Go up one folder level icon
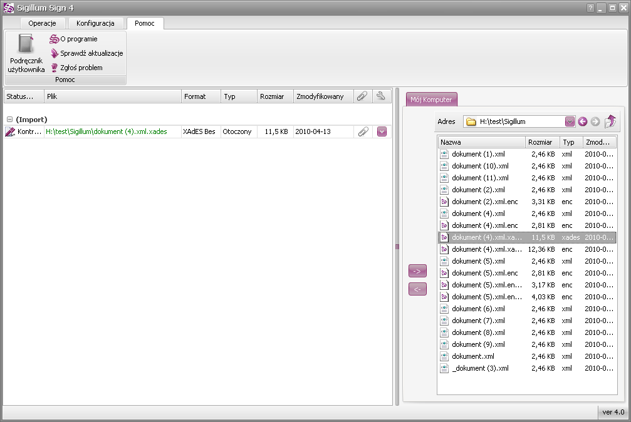631x422 pixels. [x=610, y=121]
